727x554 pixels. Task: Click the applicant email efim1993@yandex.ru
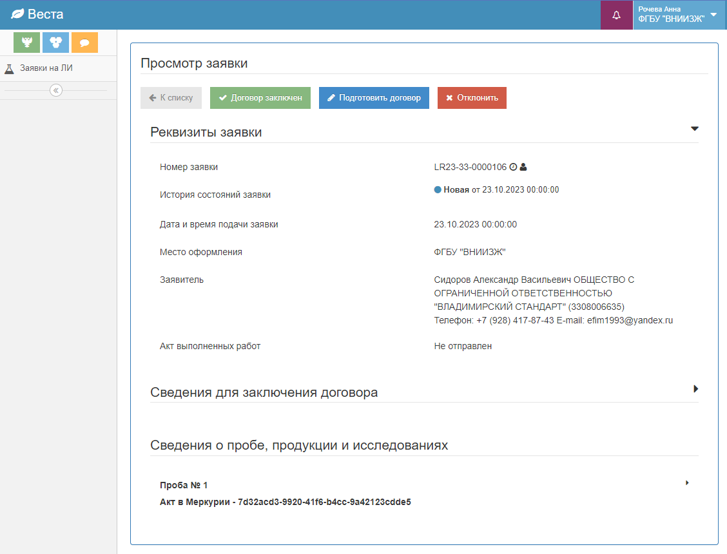click(630, 320)
